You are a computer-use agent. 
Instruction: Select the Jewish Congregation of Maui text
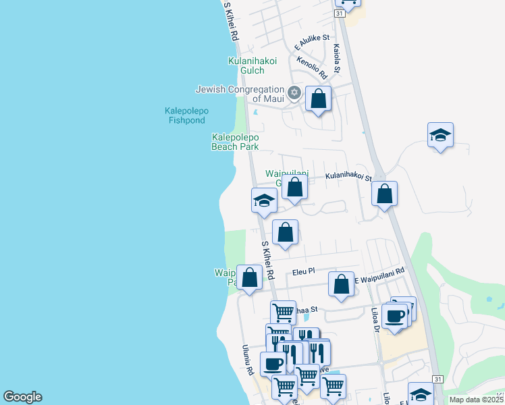click(240, 94)
